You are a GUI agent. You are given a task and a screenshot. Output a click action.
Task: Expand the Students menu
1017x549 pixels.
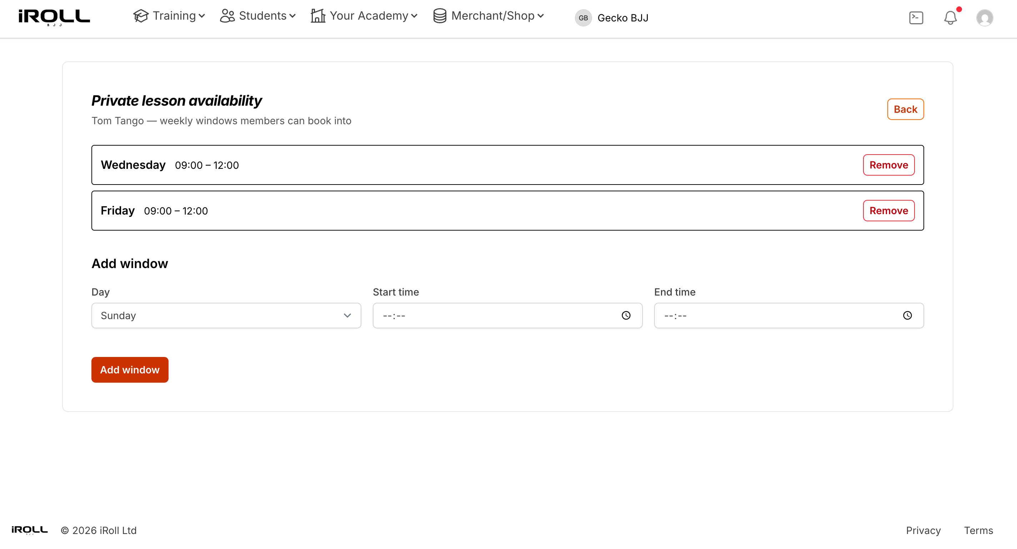[x=258, y=16]
